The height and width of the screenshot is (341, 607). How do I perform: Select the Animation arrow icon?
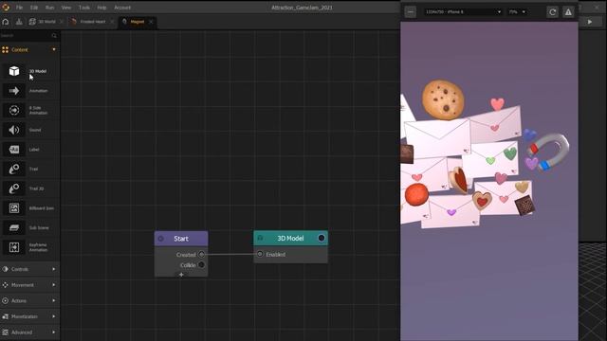[14, 91]
